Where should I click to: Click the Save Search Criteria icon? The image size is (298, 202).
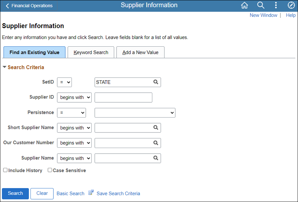click(91, 193)
